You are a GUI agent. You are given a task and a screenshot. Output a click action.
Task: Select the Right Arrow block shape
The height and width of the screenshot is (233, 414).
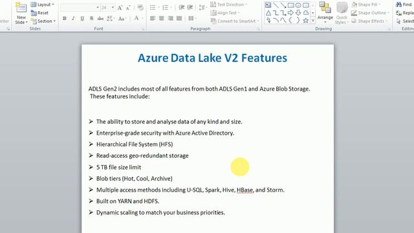(290, 13)
